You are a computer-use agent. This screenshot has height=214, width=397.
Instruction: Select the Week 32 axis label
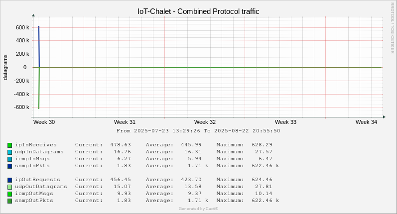(x=205, y=122)
